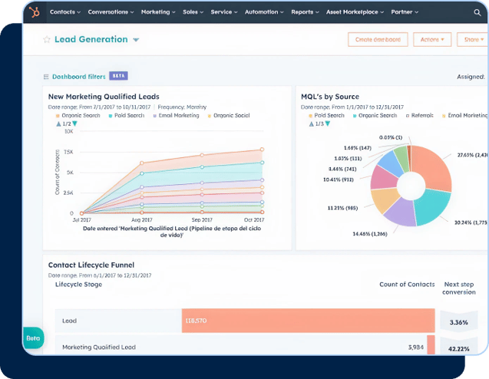Toggle Email Marketing legend in New MQL chart
Viewport: 489px width, 379px height.
[x=176, y=116]
